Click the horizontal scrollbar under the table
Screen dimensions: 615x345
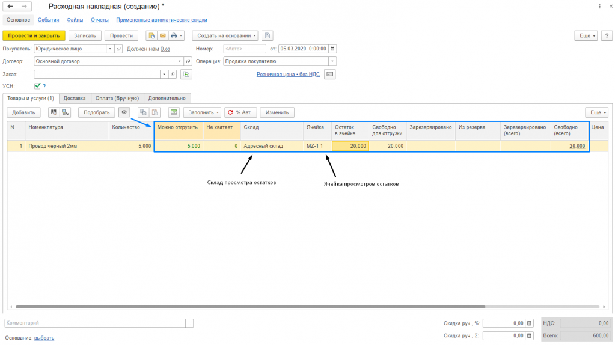point(250,307)
